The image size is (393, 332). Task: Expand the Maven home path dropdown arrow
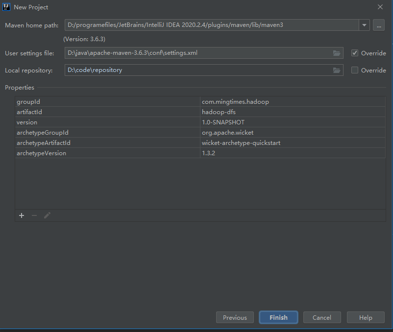pyautogui.click(x=365, y=25)
